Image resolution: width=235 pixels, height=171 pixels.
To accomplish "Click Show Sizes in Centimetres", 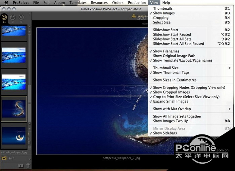I will (175, 80).
